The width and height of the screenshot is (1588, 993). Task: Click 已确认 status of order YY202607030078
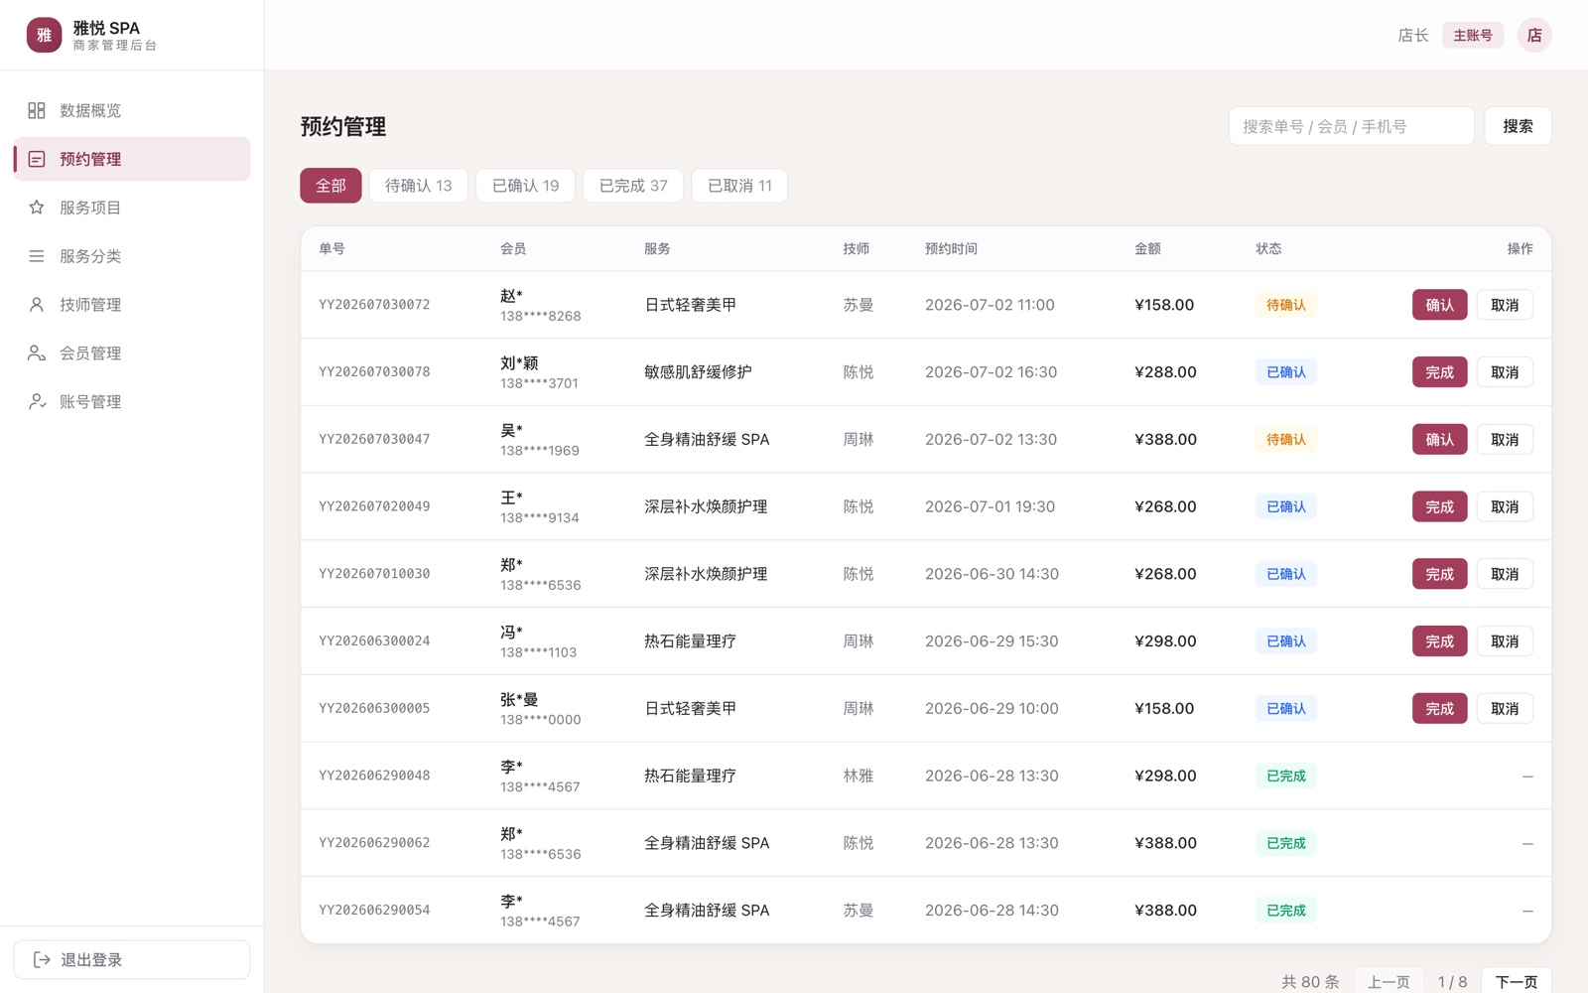tap(1286, 372)
